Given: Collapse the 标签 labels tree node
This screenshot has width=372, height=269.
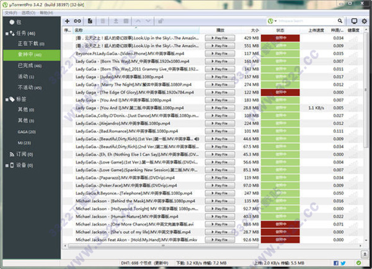Looking at the screenshot, I should pyautogui.click(x=7, y=100).
